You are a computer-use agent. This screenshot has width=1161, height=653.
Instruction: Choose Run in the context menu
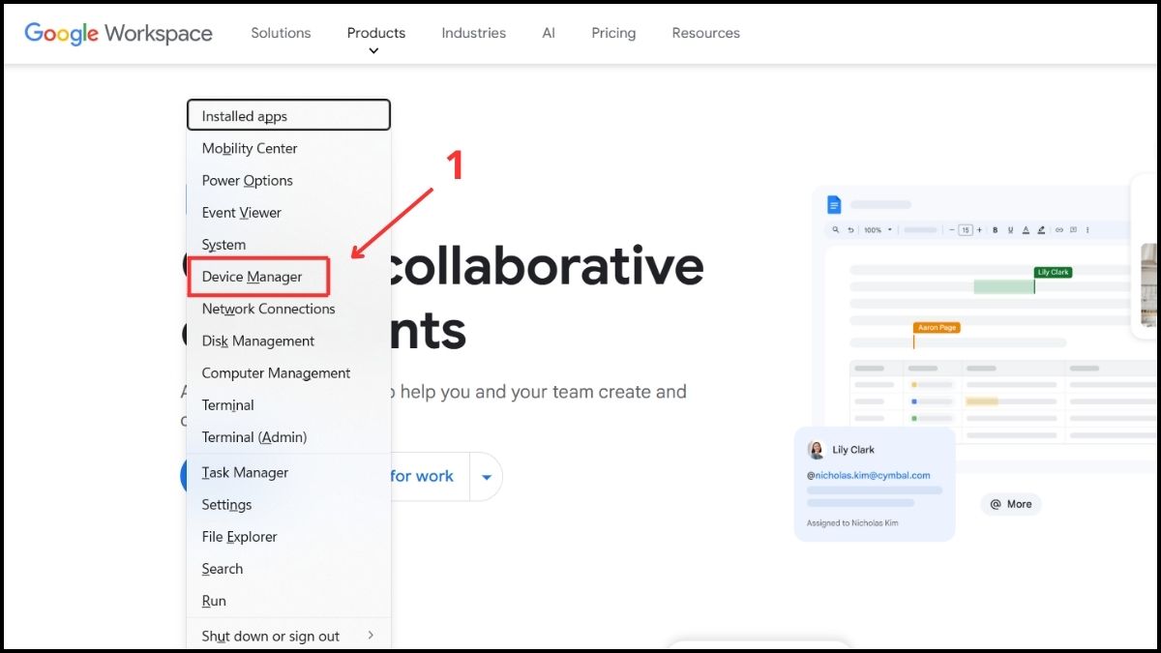(288, 600)
